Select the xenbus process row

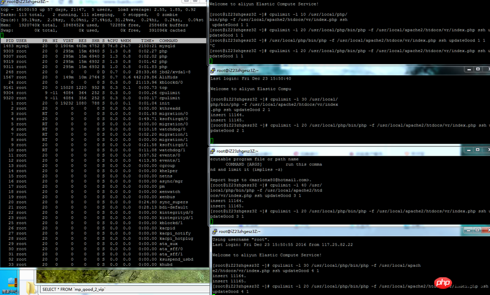point(104,197)
